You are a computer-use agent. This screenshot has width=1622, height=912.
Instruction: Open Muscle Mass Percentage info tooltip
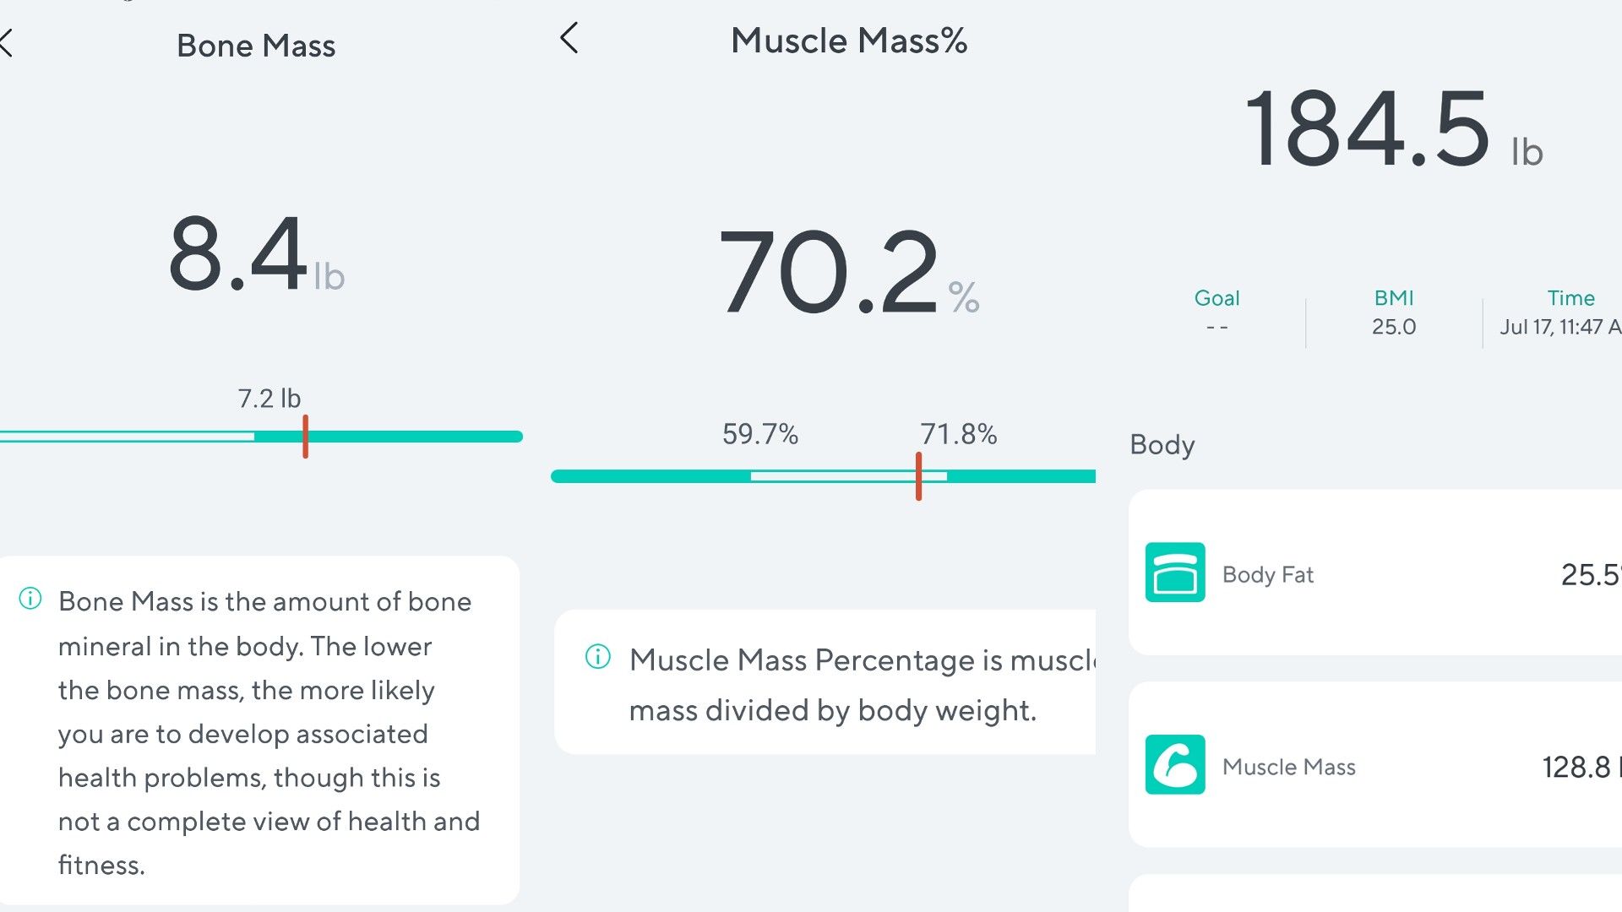coord(597,659)
